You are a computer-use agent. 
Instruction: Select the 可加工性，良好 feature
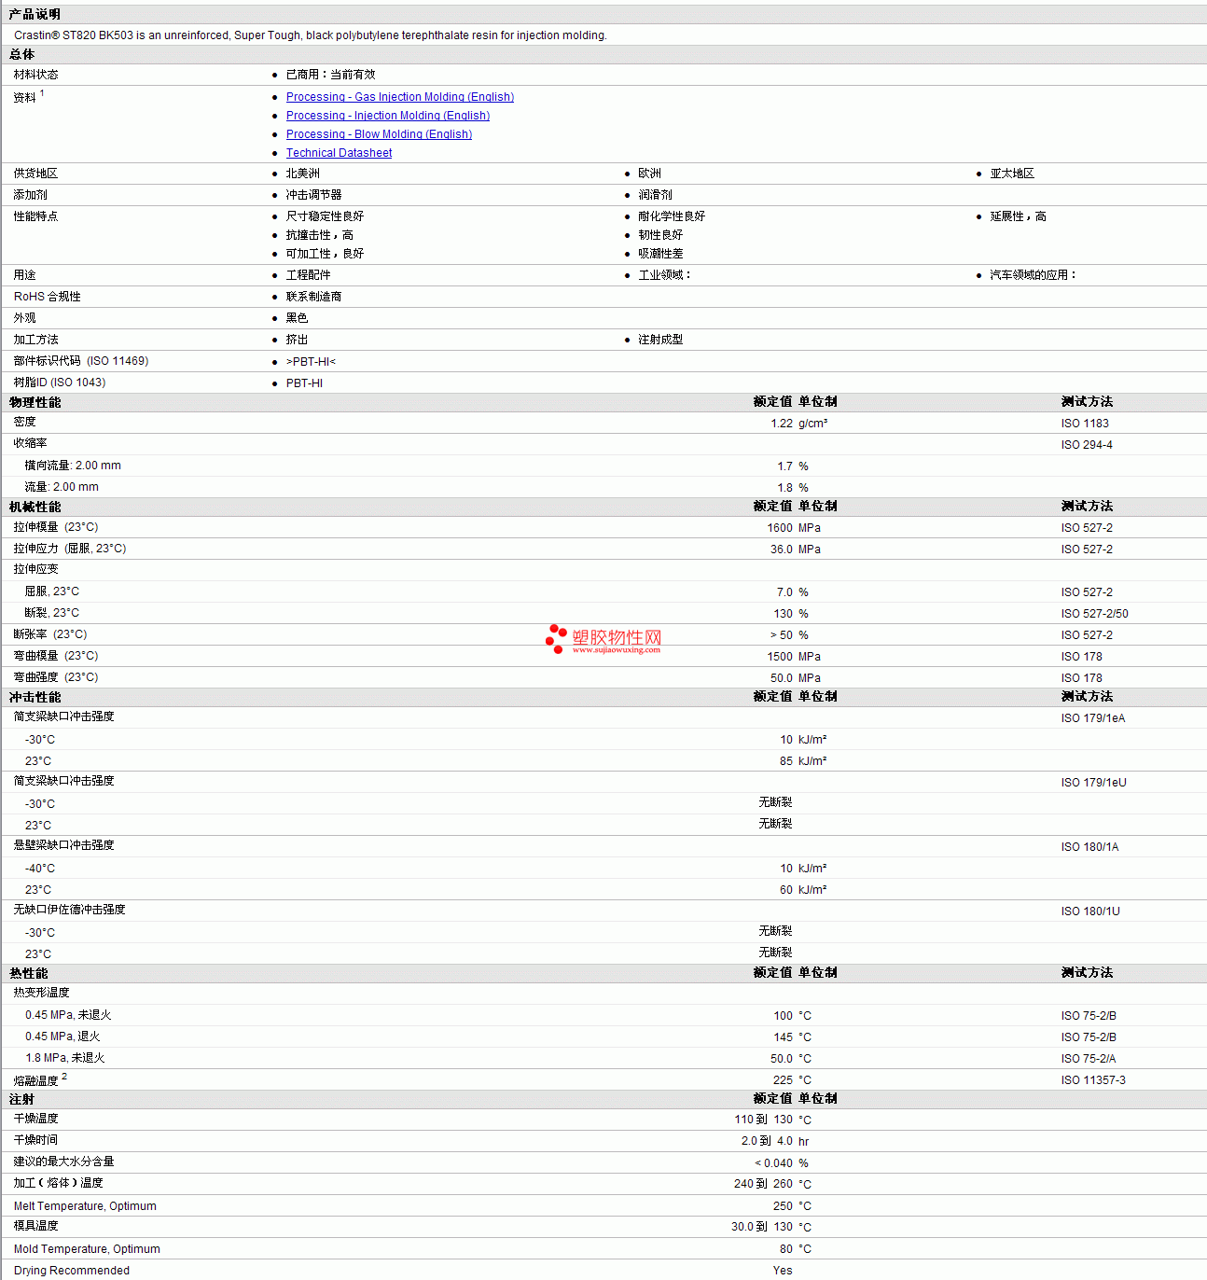coord(326,254)
